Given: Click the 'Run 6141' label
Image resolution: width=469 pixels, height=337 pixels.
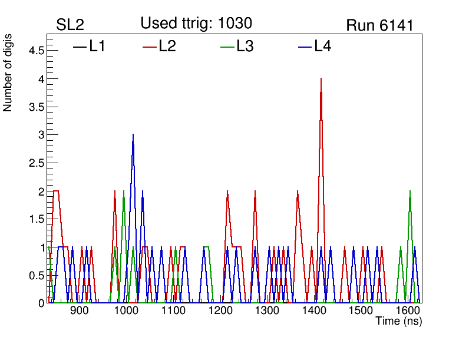Looking at the screenshot, I should (x=379, y=25).
